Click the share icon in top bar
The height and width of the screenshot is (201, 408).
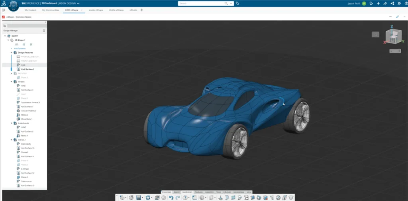point(392,3)
